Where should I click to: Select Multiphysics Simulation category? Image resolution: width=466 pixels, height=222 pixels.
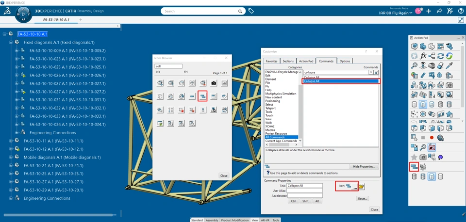click(281, 94)
